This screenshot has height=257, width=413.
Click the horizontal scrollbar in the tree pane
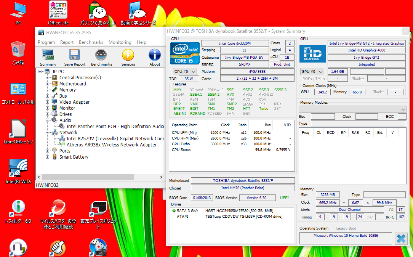point(88,177)
